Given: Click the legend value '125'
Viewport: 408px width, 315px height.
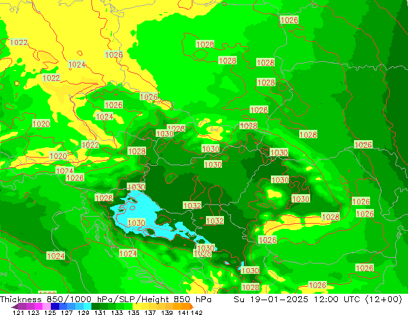Looking at the screenshot, I should pos(50,312).
